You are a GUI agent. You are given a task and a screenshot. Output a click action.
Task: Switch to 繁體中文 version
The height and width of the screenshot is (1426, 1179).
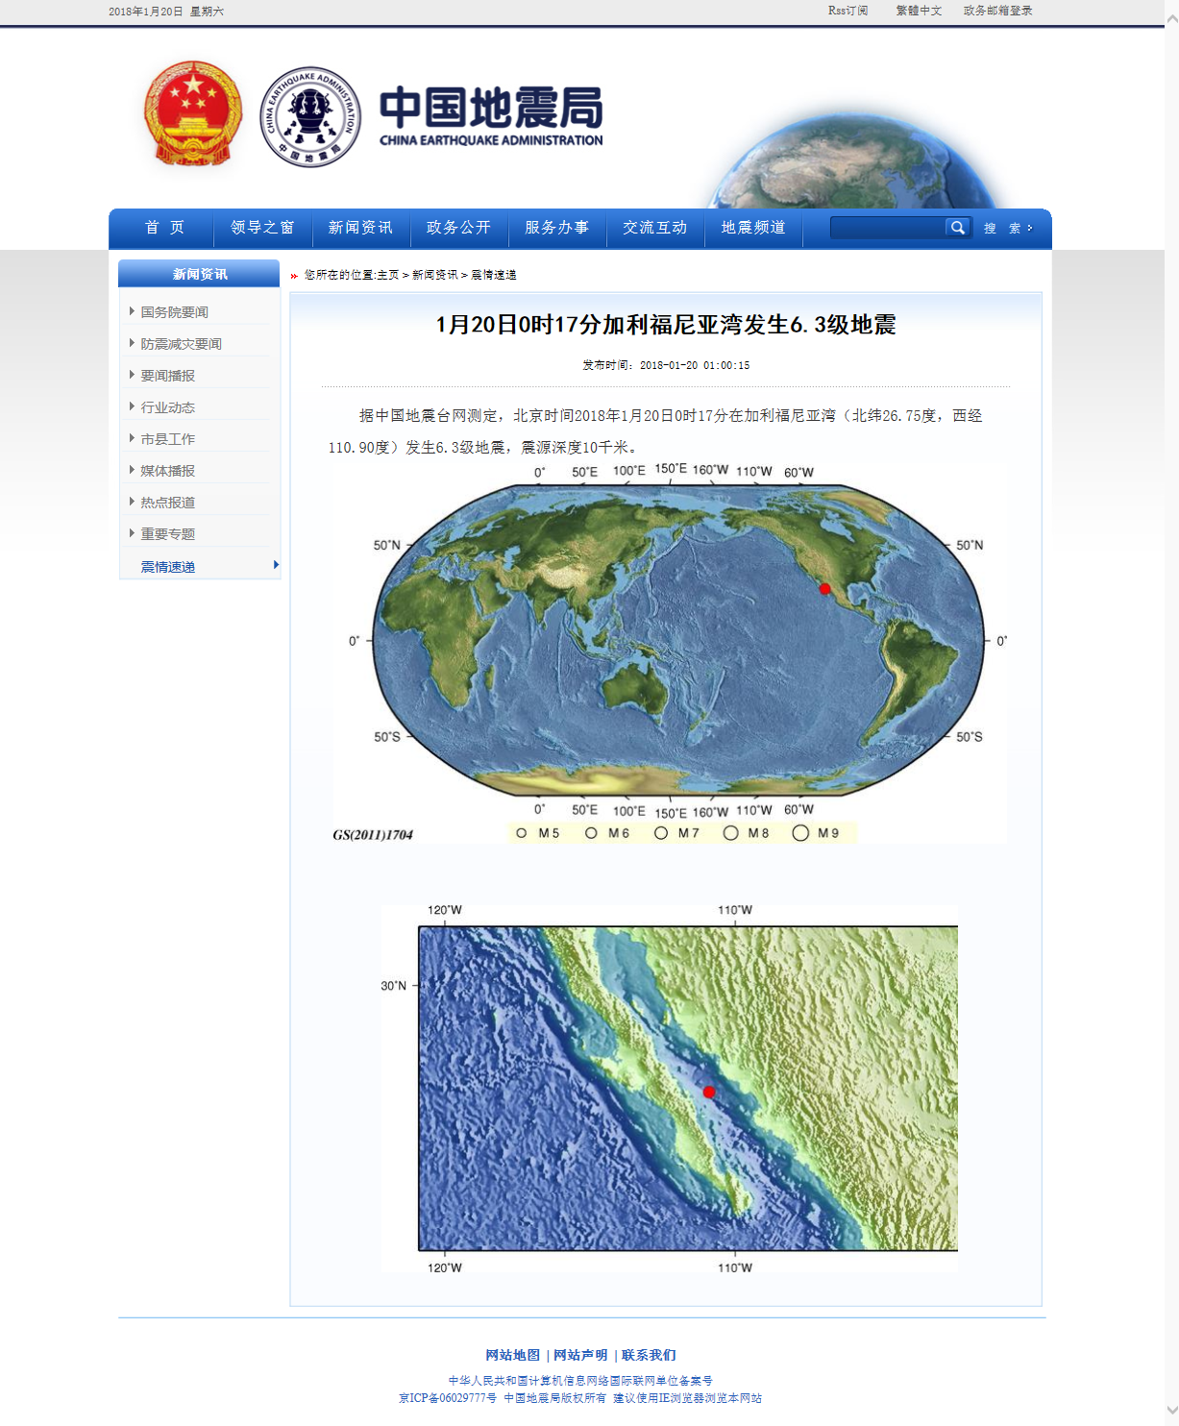click(x=919, y=11)
